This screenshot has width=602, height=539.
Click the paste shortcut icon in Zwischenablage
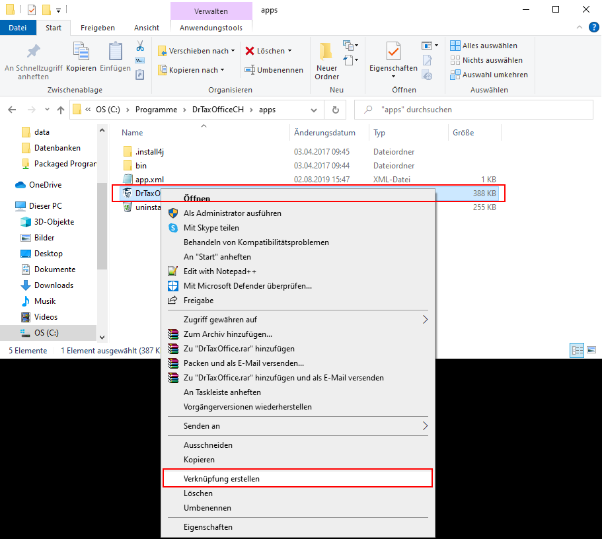tap(140, 75)
